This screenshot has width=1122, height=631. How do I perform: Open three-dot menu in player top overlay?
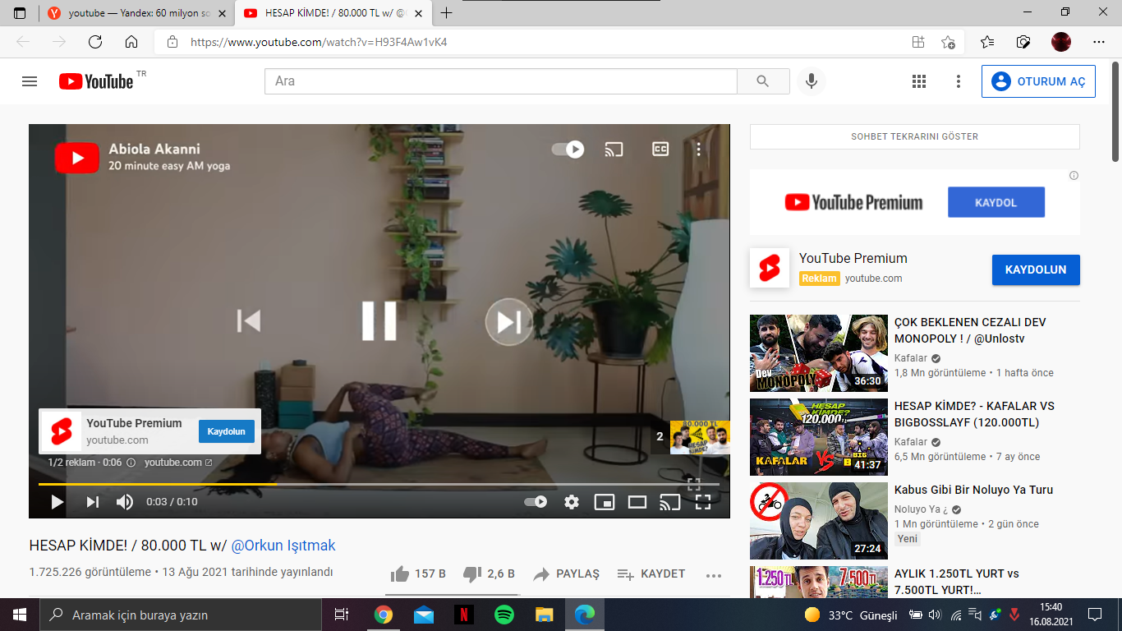[x=699, y=149]
